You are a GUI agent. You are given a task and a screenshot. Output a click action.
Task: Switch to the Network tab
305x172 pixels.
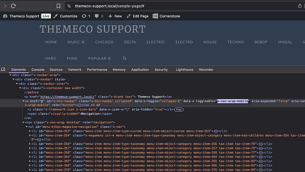click(x=75, y=70)
